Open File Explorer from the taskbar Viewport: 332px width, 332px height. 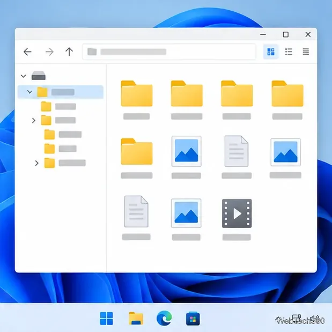(x=136, y=318)
